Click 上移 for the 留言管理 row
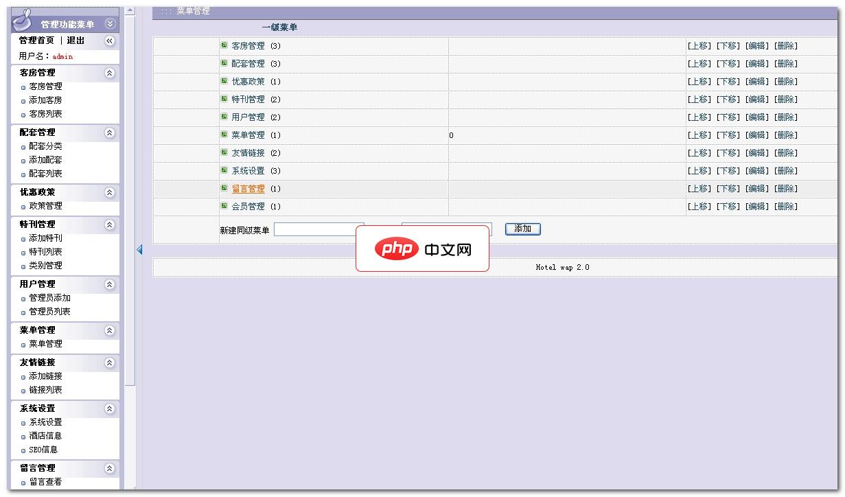This screenshot has width=845, height=497. (x=699, y=189)
